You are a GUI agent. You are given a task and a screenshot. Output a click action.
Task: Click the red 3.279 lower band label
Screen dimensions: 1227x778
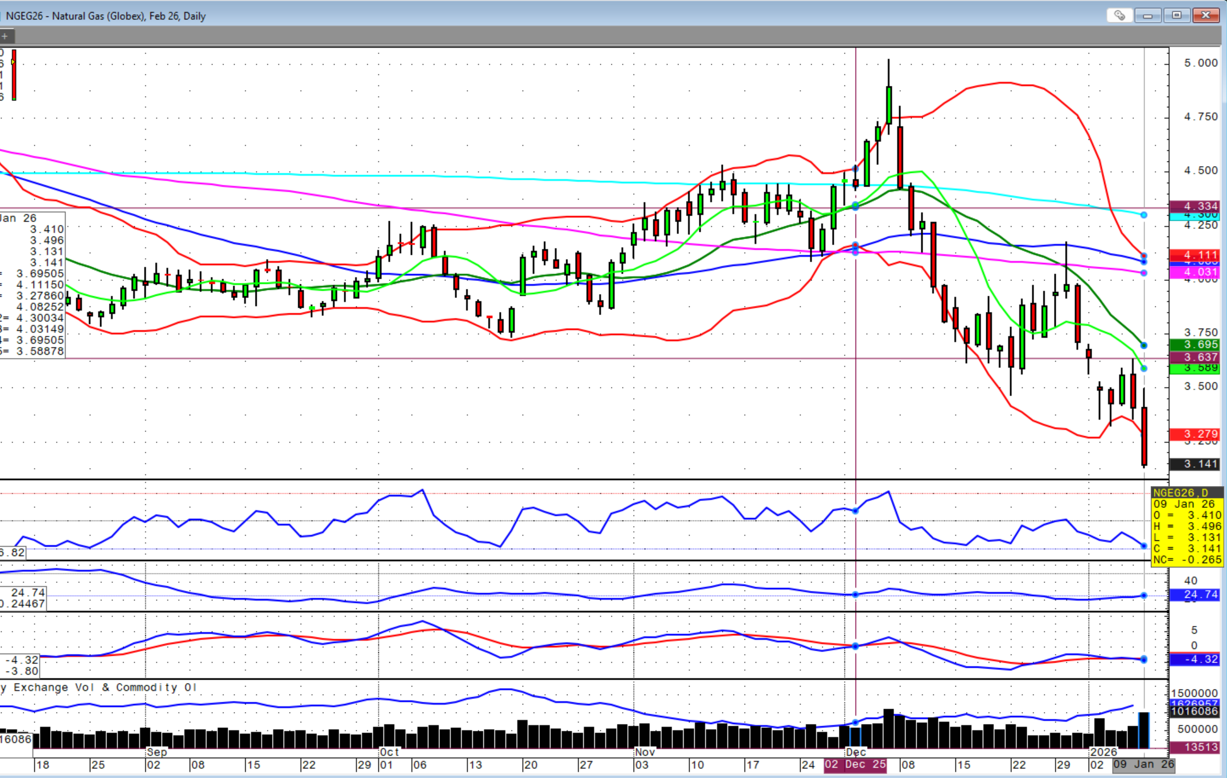tap(1194, 434)
